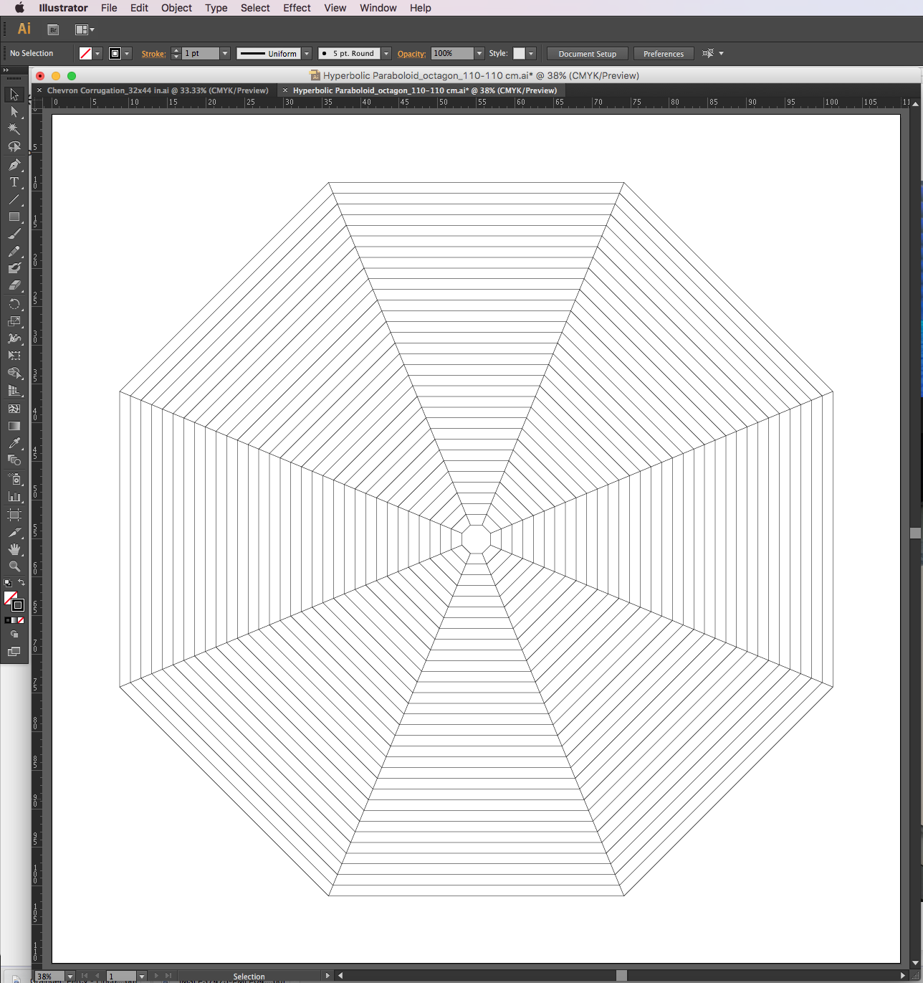Select the Mesh tool
Image resolution: width=923 pixels, height=983 pixels.
pos(14,409)
